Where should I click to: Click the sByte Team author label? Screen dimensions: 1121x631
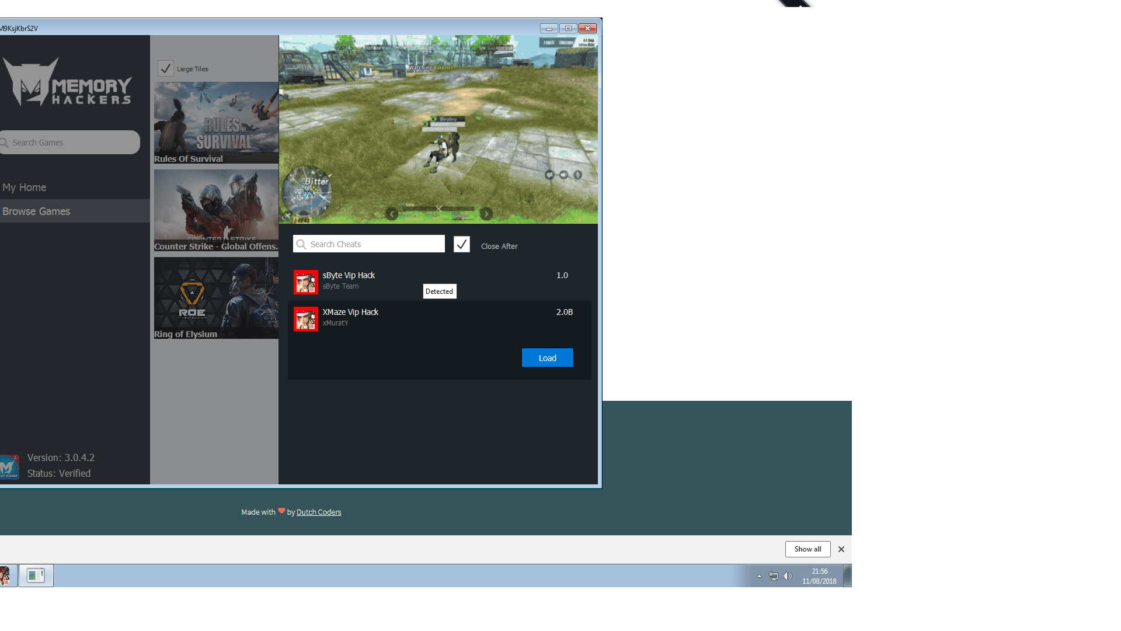(341, 286)
